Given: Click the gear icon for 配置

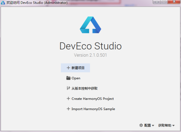Looking at the screenshot, I should point(141,125).
